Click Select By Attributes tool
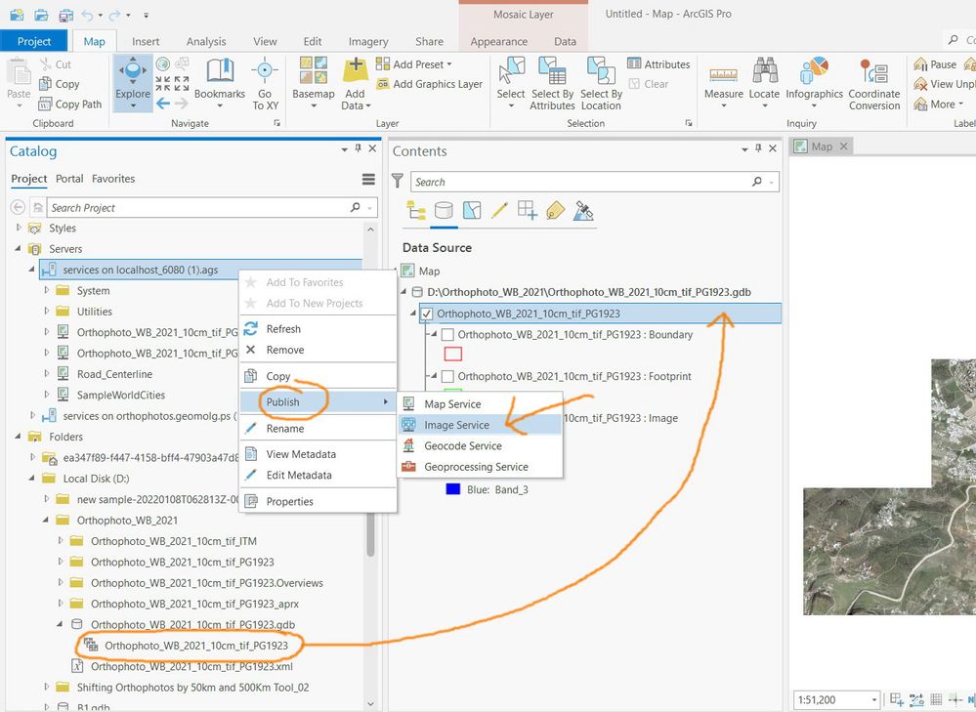Viewport: 976px width, 712px height. (552, 83)
